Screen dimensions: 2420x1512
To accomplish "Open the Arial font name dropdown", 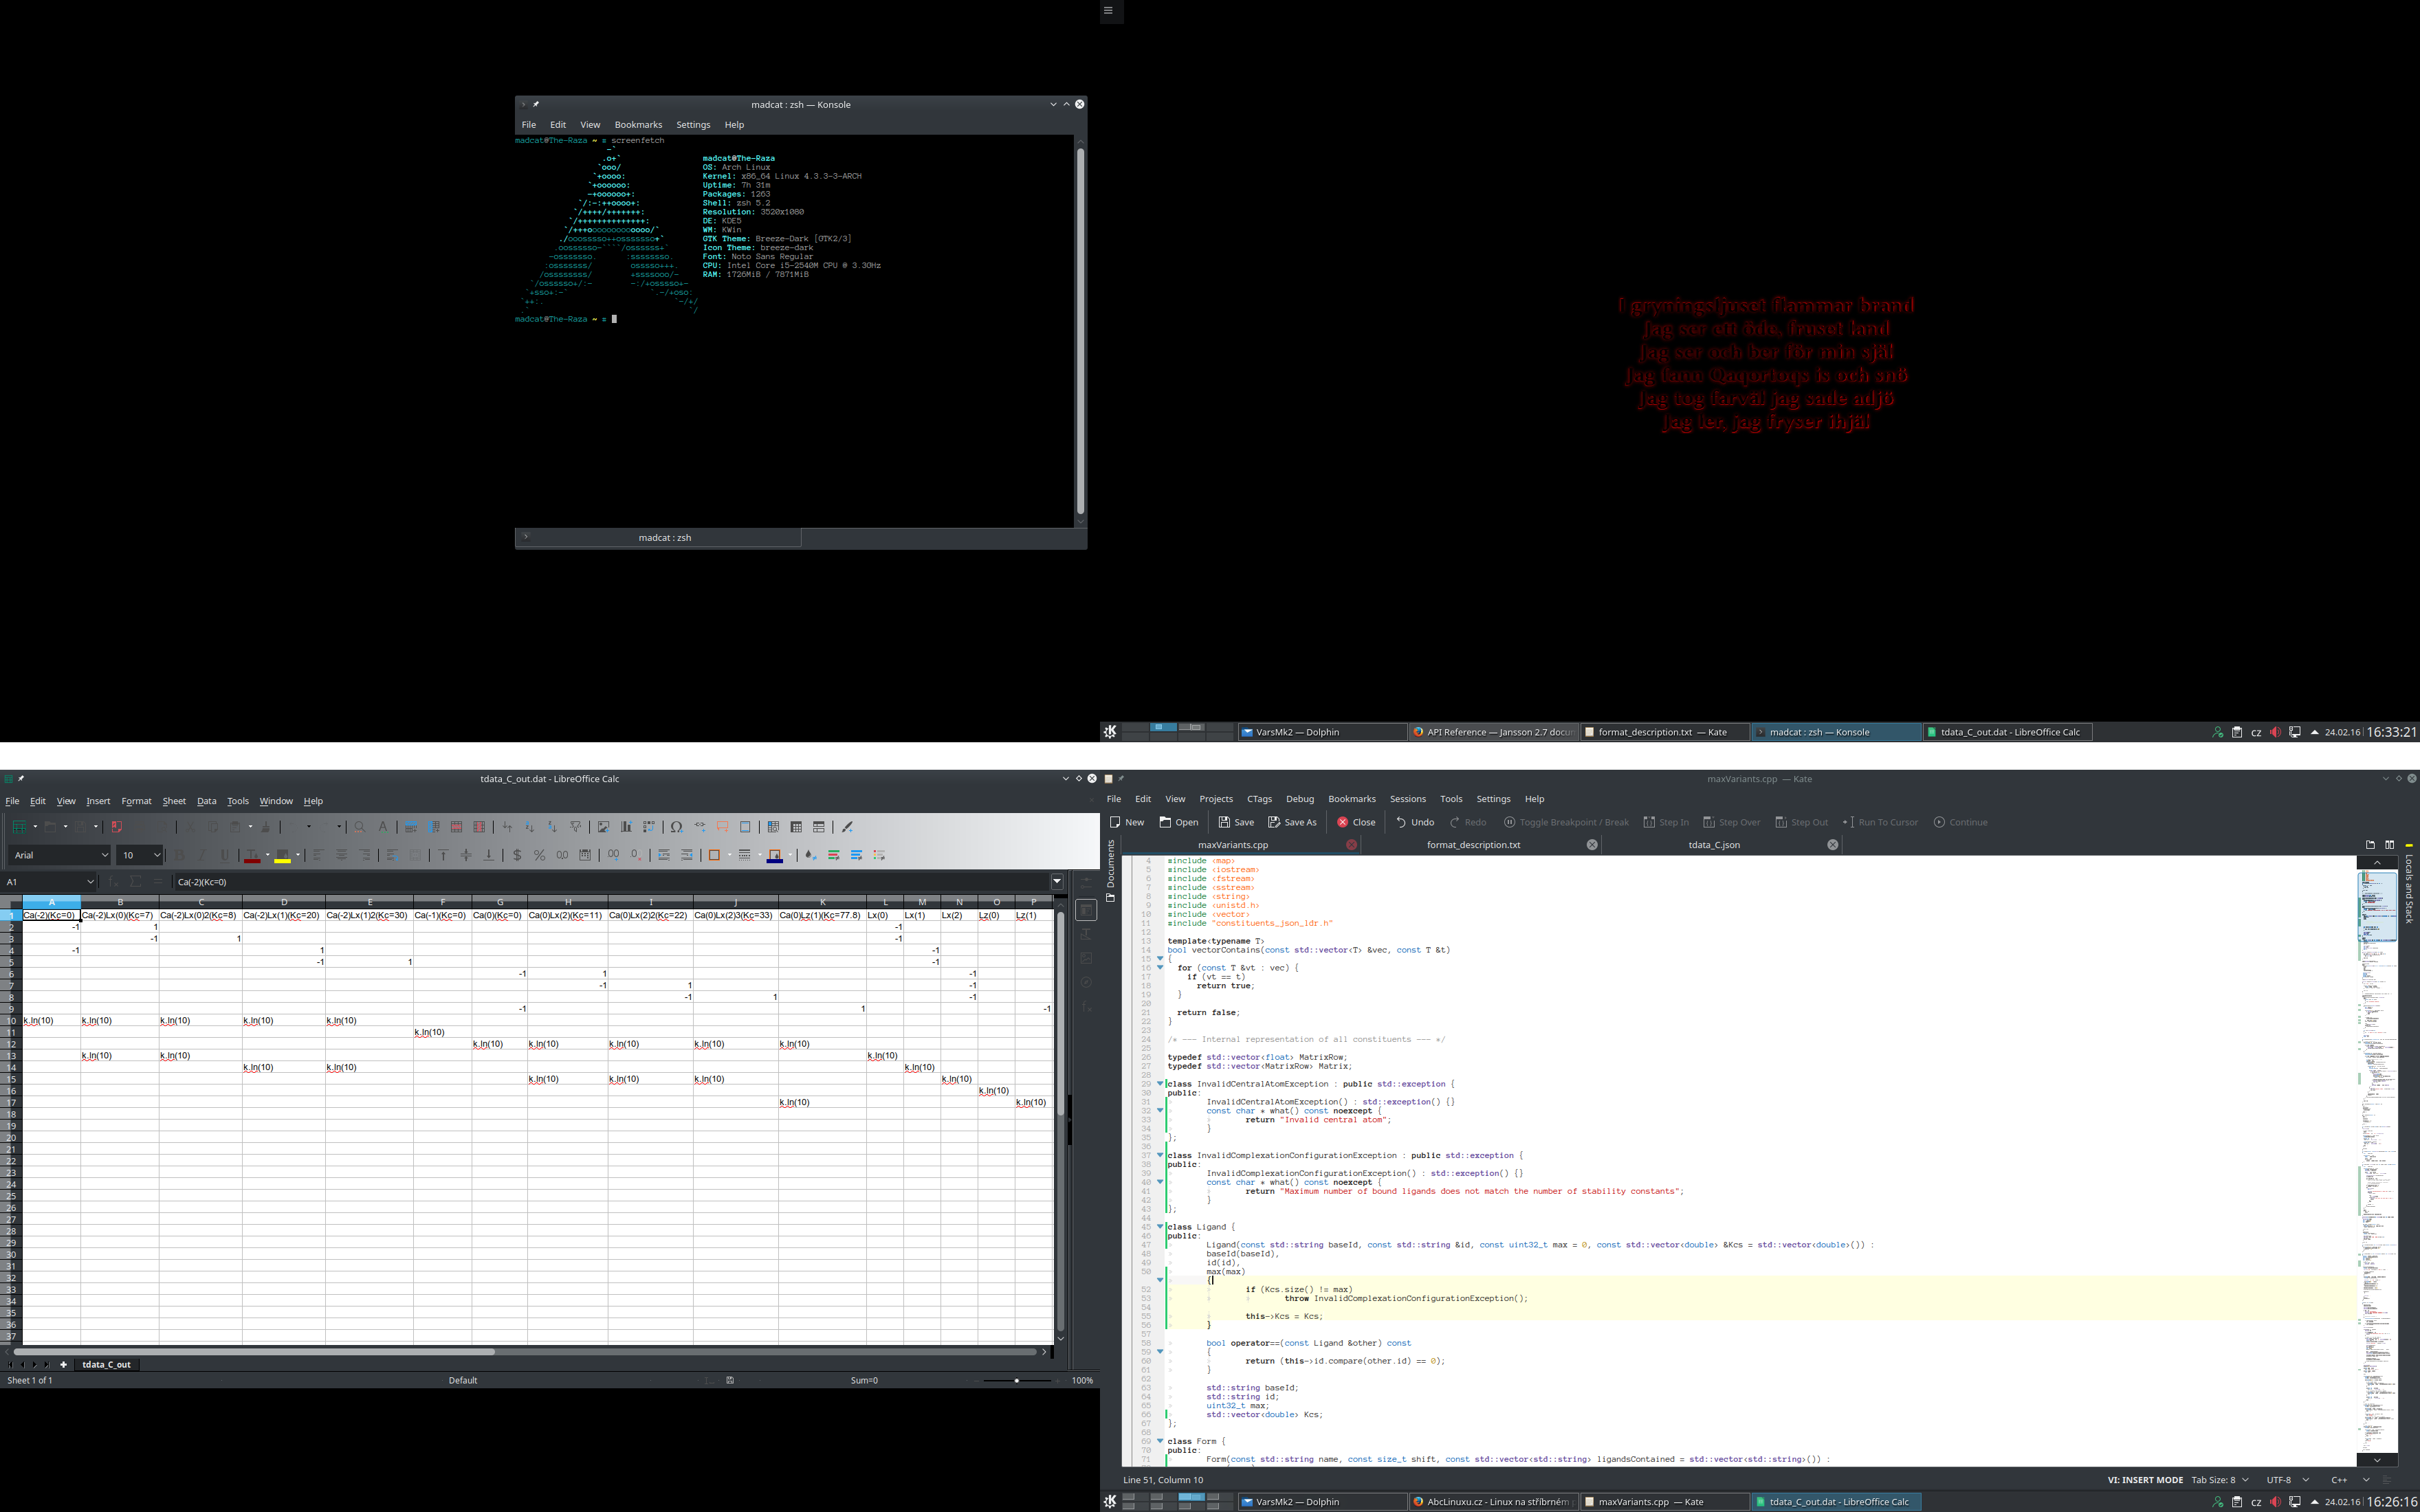I will click(104, 855).
